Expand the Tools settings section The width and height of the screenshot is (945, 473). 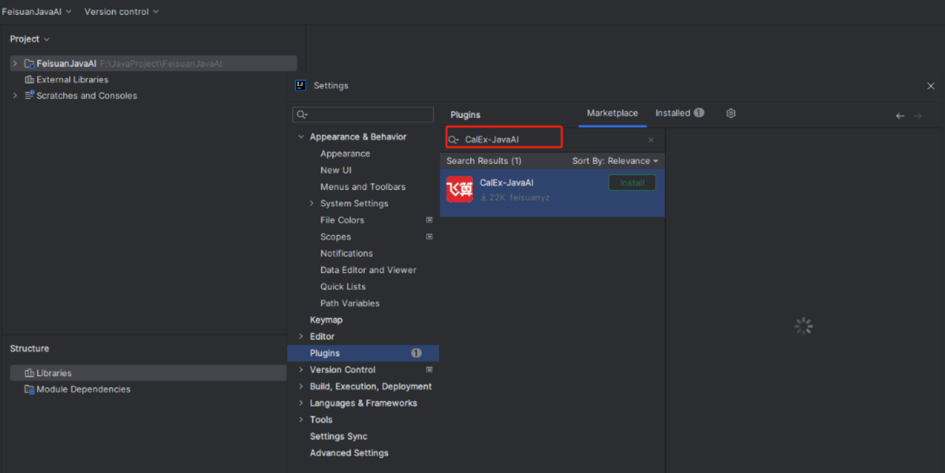(x=301, y=419)
